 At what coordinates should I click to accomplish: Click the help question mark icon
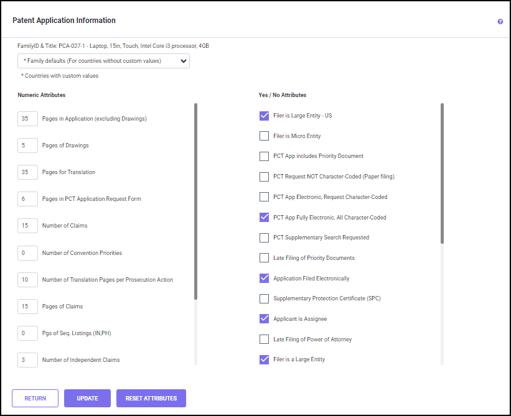click(x=500, y=22)
